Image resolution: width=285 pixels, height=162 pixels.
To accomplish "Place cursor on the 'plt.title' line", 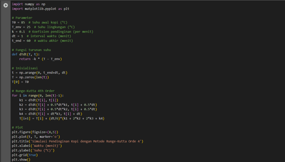I will click(77, 141).
